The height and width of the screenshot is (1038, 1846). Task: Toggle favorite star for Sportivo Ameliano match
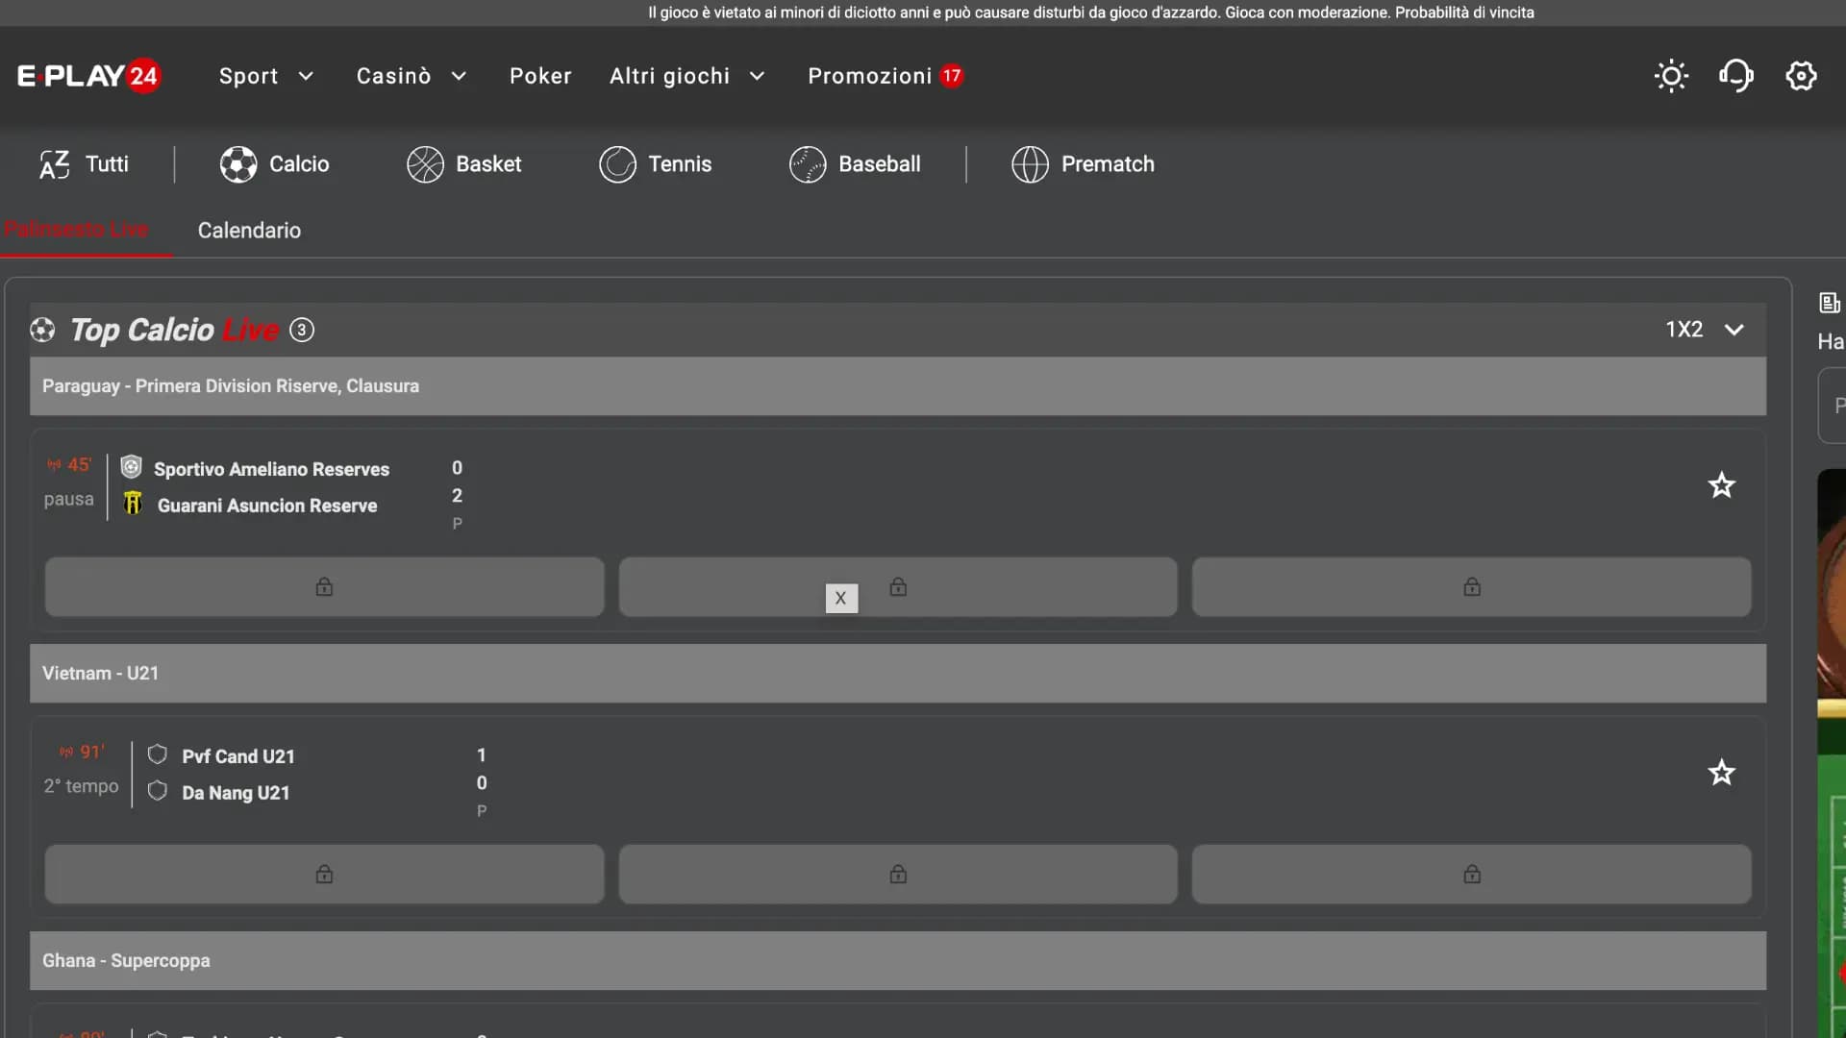click(x=1720, y=484)
